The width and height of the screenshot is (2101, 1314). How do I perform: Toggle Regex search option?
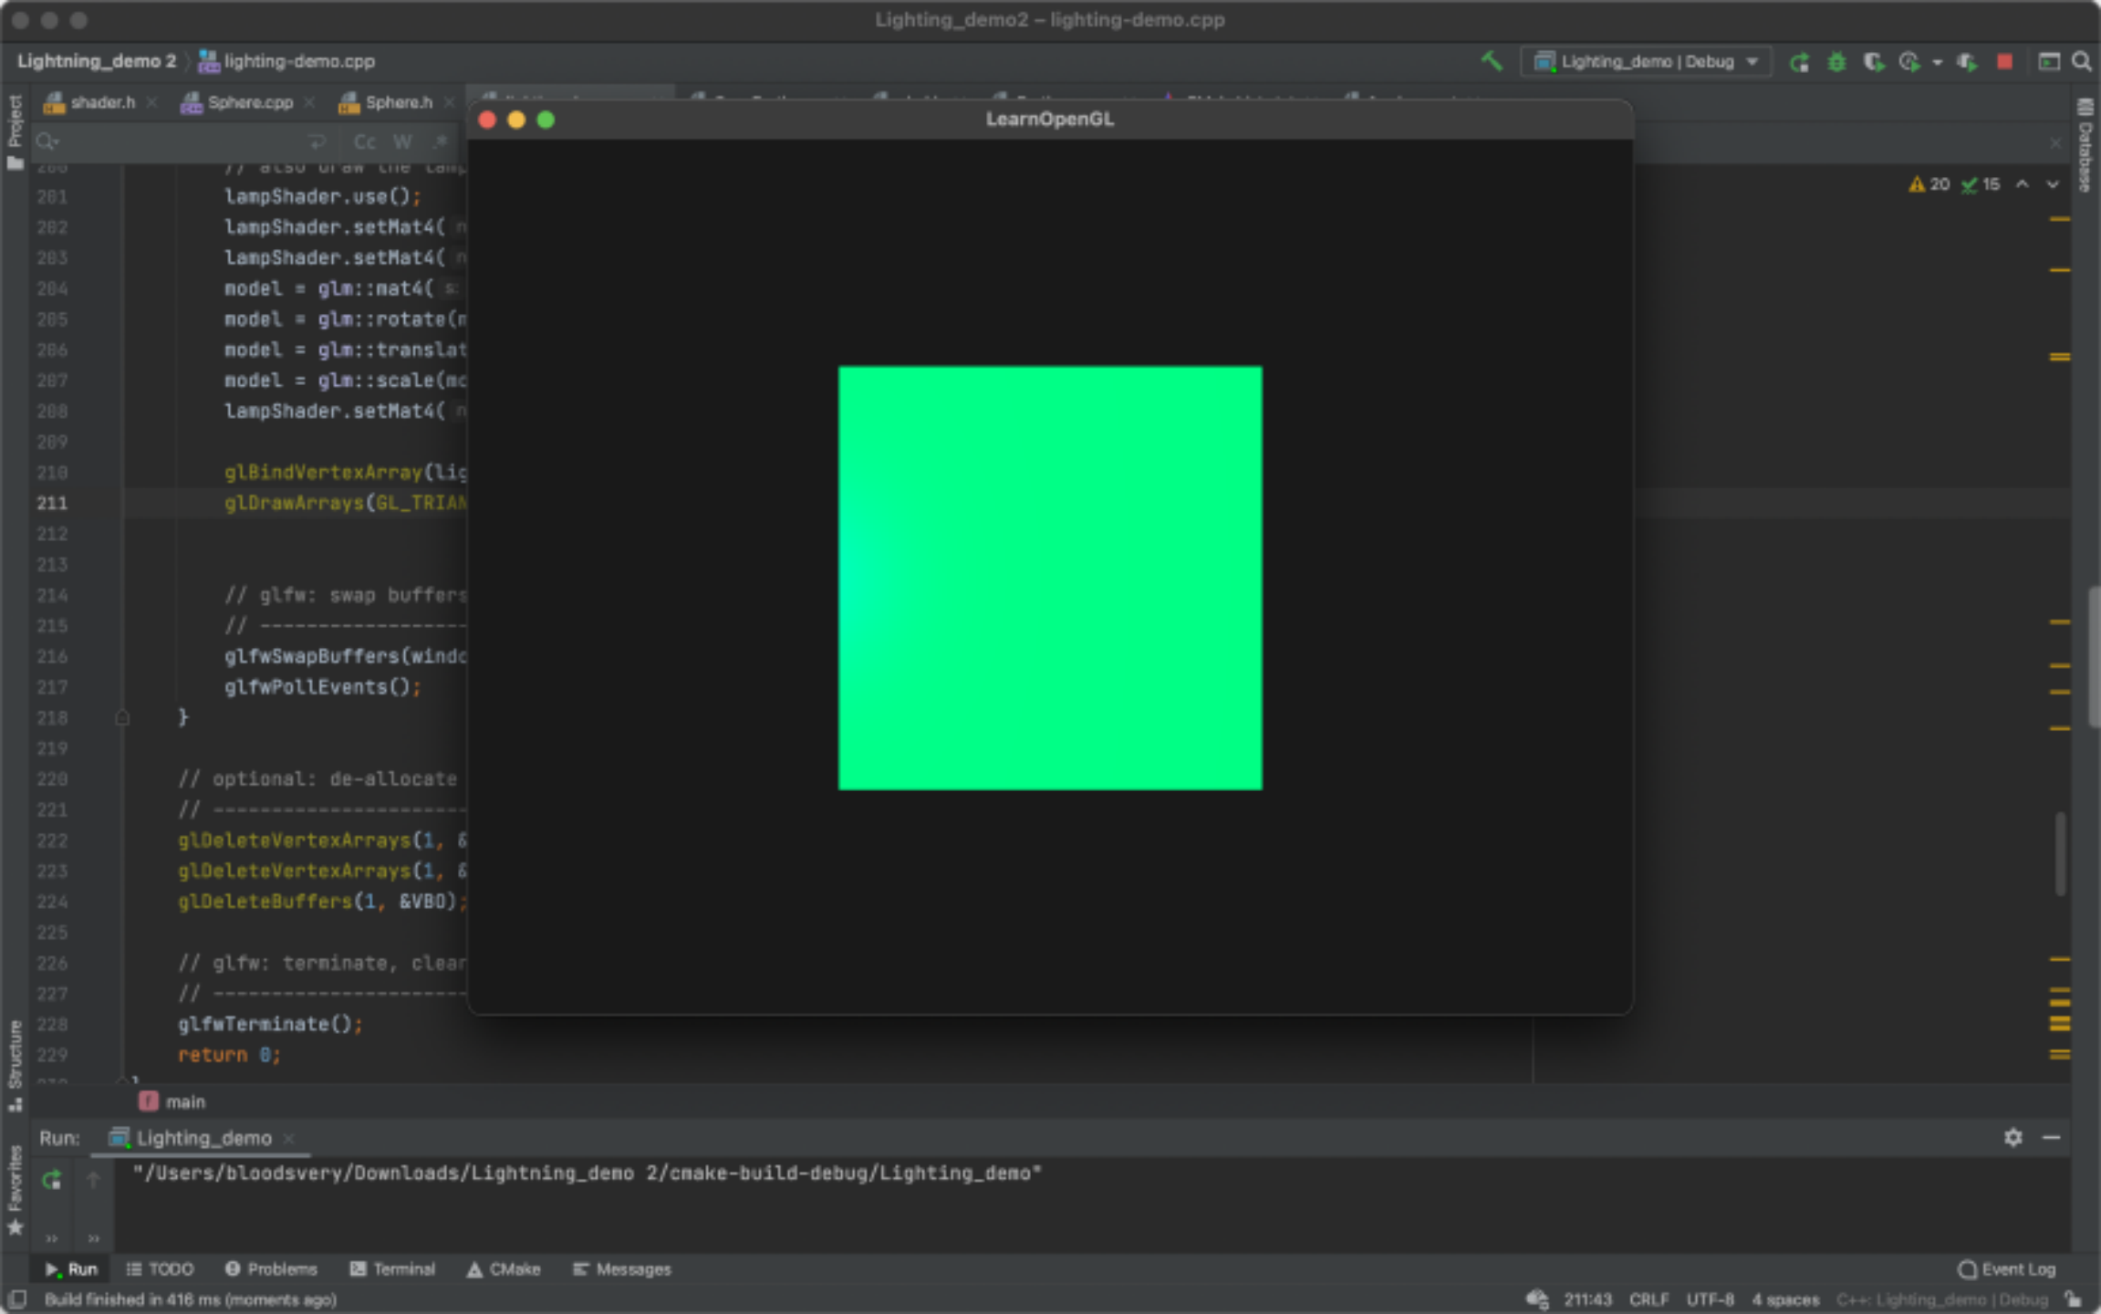click(x=441, y=141)
